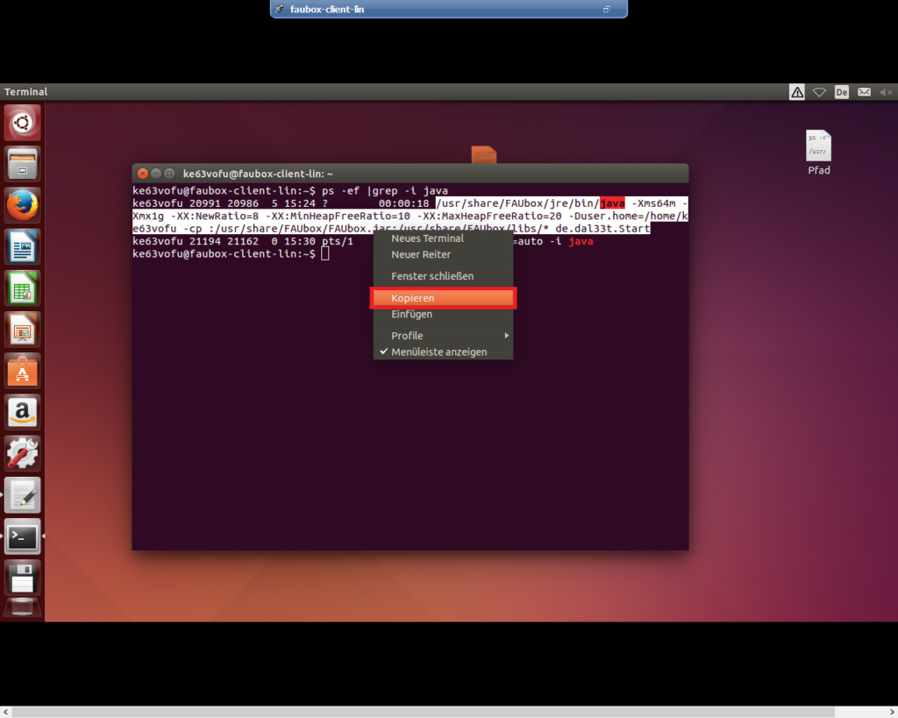Open the Ubuntu Software Center icon

pos(22,371)
